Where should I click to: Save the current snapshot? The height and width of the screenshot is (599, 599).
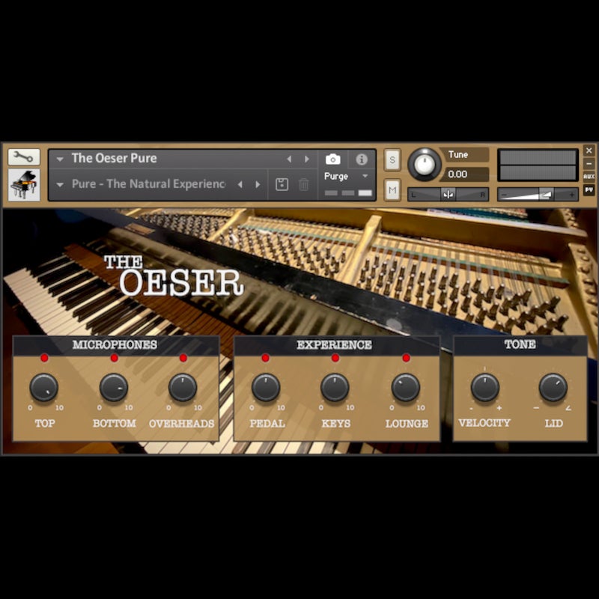point(282,184)
